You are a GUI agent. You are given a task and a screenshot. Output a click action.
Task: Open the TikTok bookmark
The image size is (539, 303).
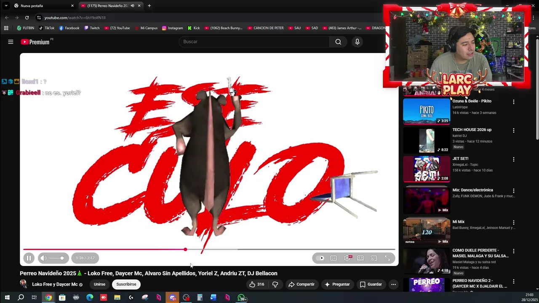[46, 28]
